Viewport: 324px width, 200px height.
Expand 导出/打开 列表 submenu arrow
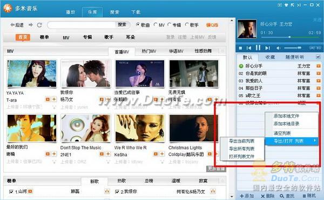[315, 140]
